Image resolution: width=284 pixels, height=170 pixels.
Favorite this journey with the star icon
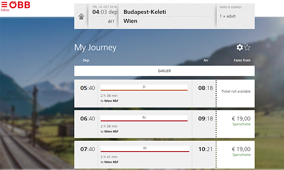pyautogui.click(x=247, y=48)
